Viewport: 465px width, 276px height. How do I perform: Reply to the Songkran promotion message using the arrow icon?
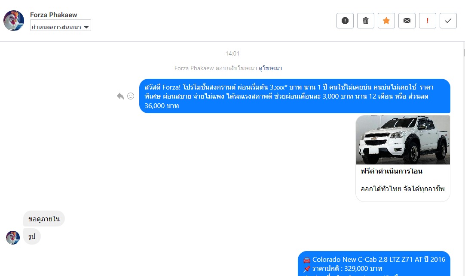pos(120,96)
